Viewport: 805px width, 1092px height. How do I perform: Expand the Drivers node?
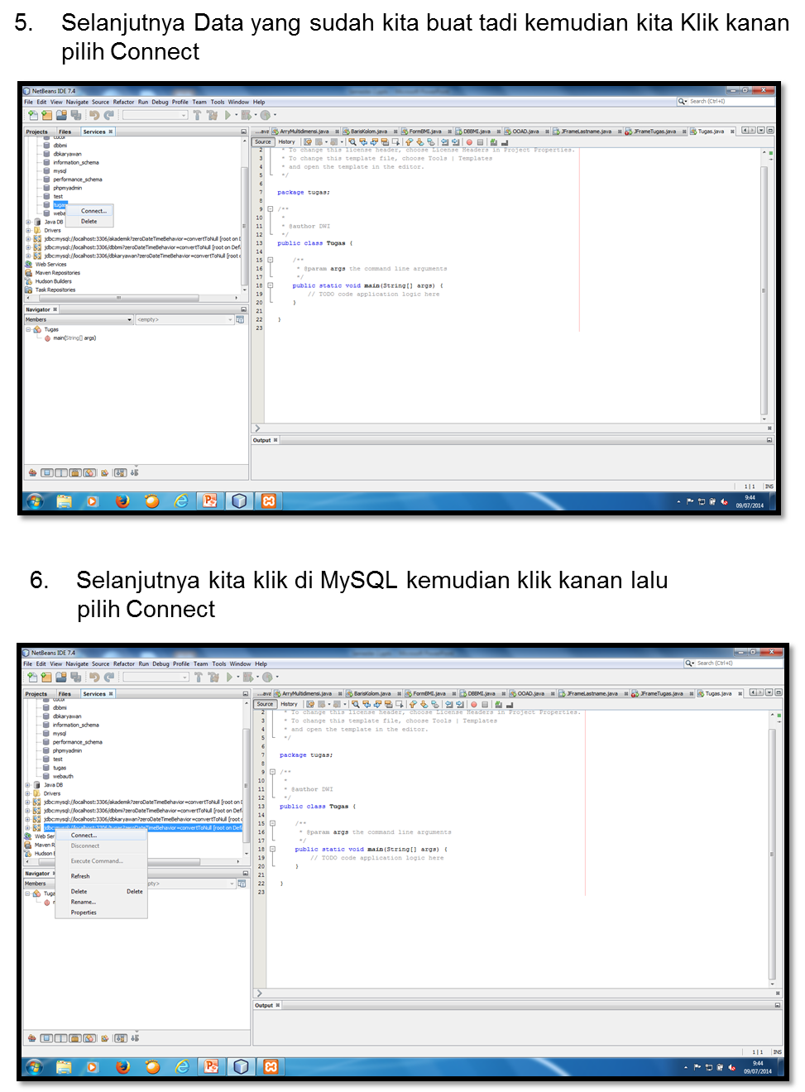(27, 230)
